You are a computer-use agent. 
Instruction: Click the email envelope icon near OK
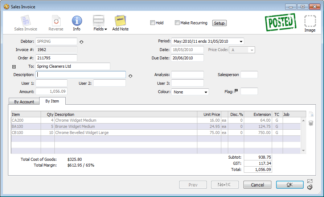point(310,181)
